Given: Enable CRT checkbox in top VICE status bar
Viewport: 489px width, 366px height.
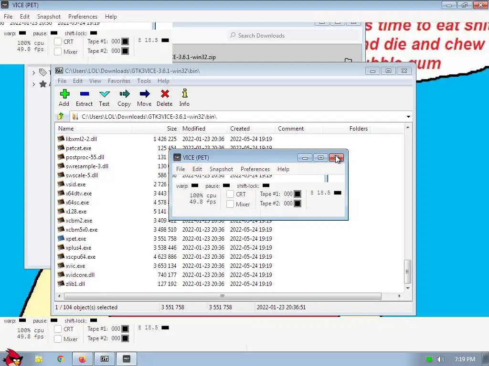Looking at the screenshot, I should 58,41.
